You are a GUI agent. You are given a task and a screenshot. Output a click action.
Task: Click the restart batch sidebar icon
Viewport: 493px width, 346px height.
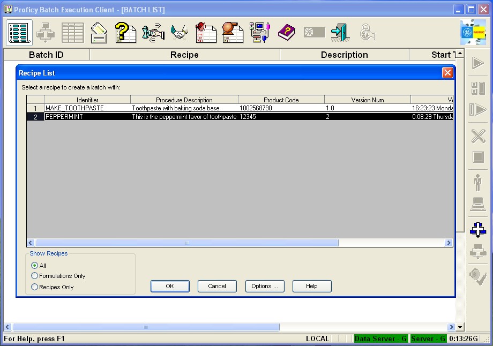[x=478, y=110]
